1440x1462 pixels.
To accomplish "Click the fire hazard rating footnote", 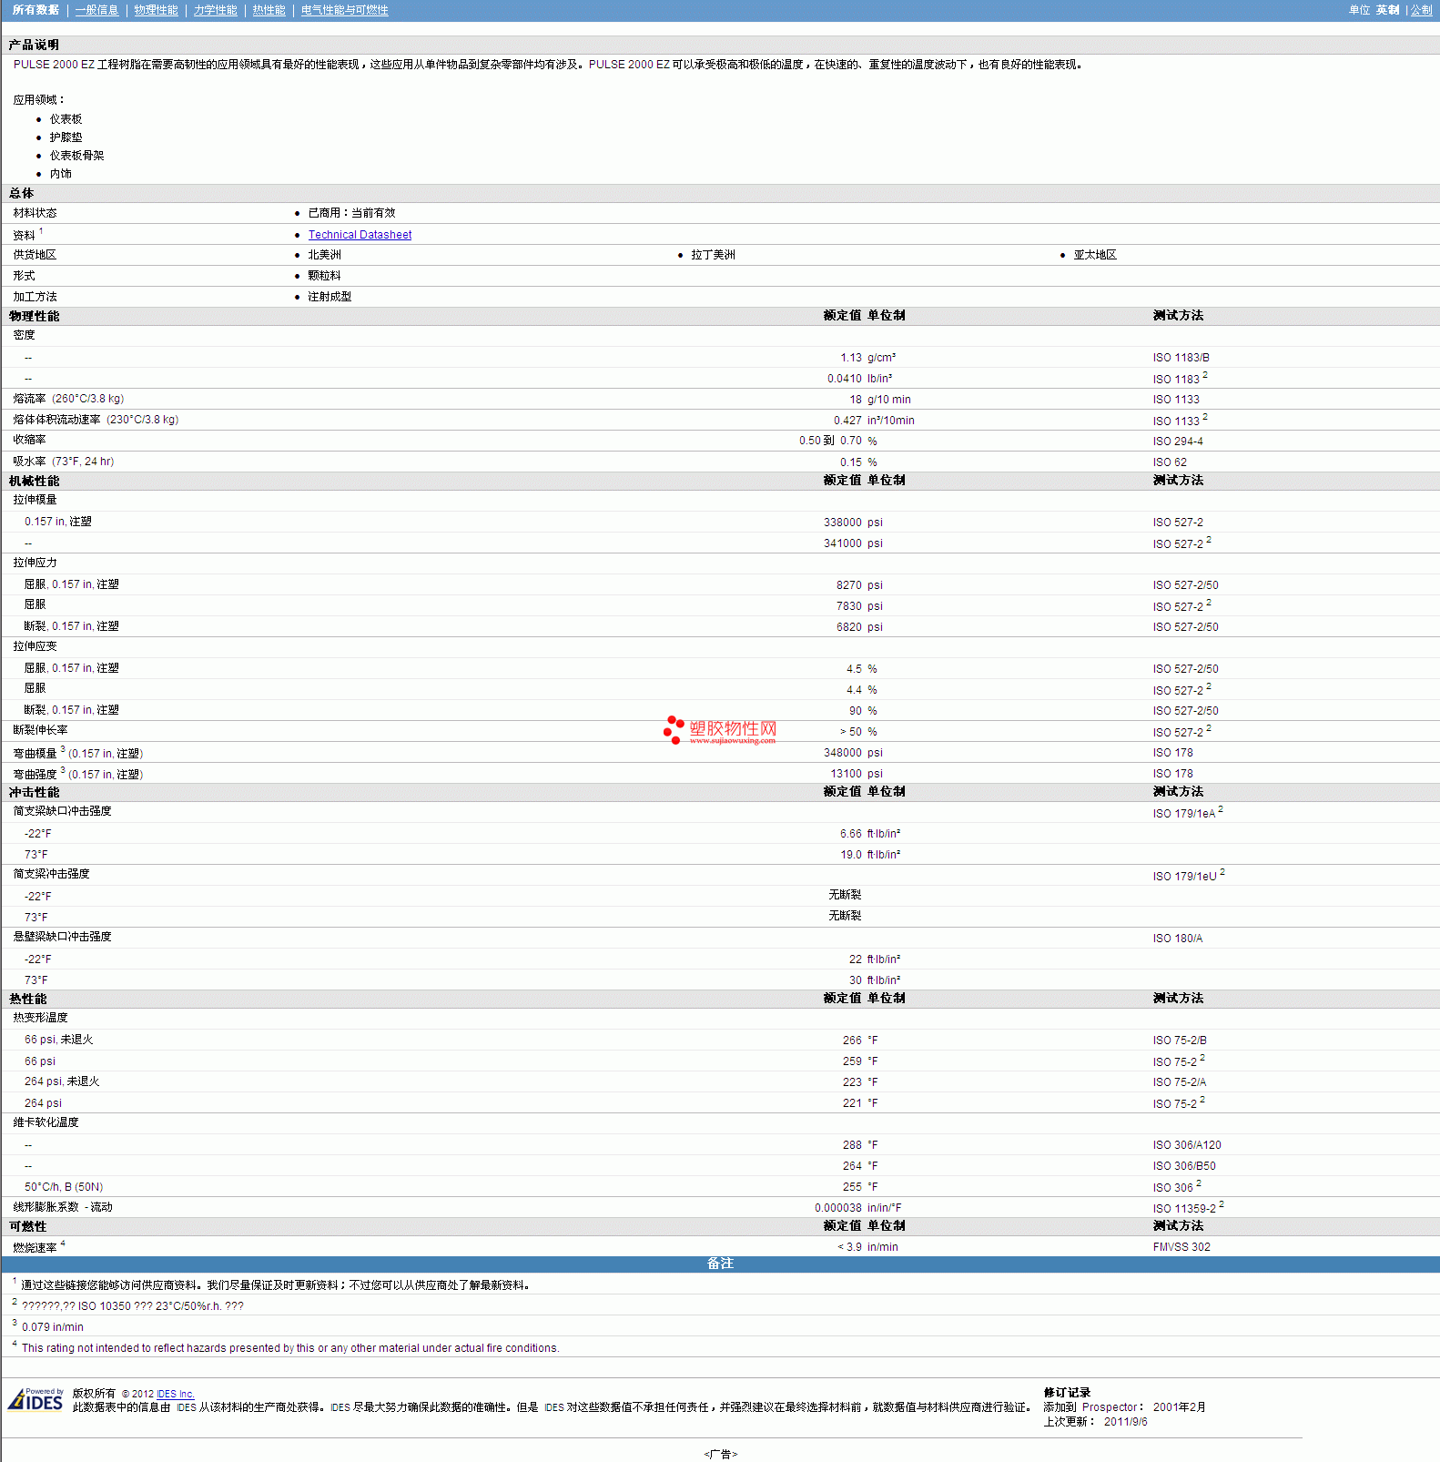I will click(x=290, y=1348).
